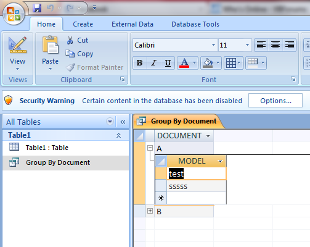Apply the fill/back color bucket
The width and height of the screenshot is (310, 247).
click(x=208, y=63)
